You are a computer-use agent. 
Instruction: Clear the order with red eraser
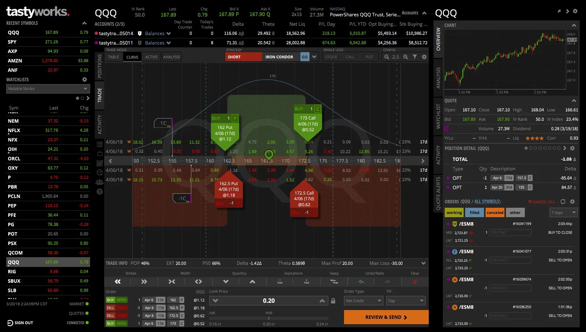415,281
